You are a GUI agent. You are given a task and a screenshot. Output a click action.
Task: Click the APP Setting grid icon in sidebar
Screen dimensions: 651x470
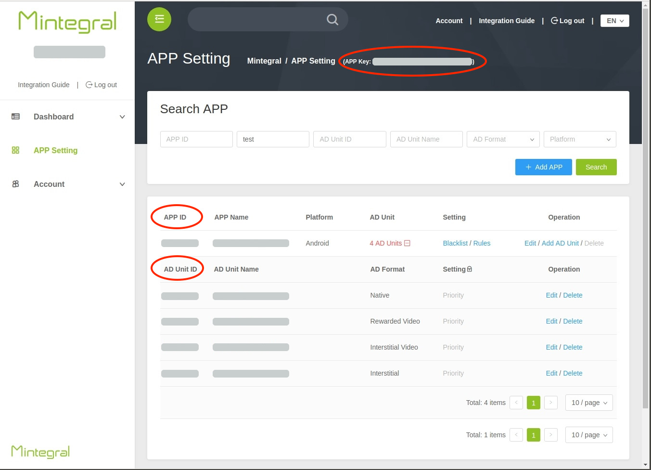(15, 150)
